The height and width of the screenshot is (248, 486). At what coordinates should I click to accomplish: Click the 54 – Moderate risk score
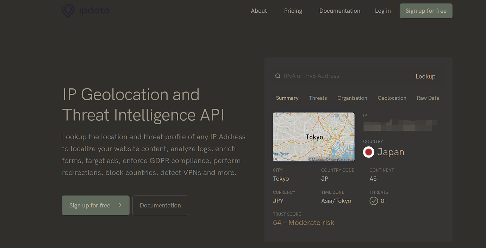pyautogui.click(x=304, y=223)
